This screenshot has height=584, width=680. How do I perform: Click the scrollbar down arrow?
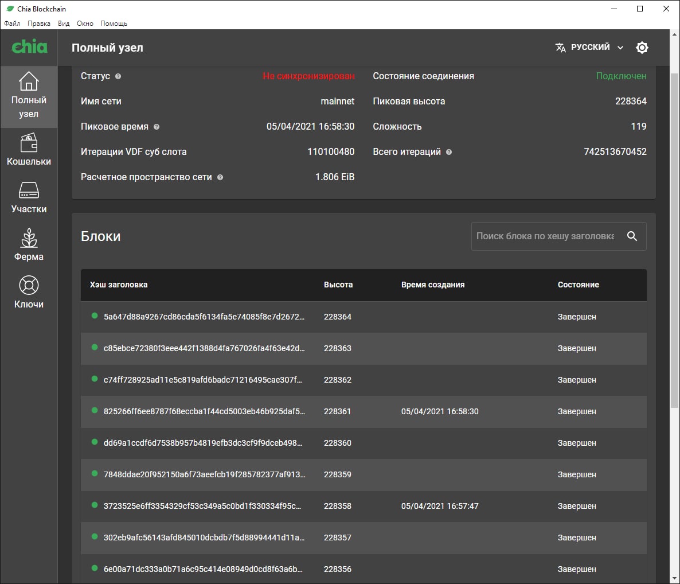coord(674,579)
